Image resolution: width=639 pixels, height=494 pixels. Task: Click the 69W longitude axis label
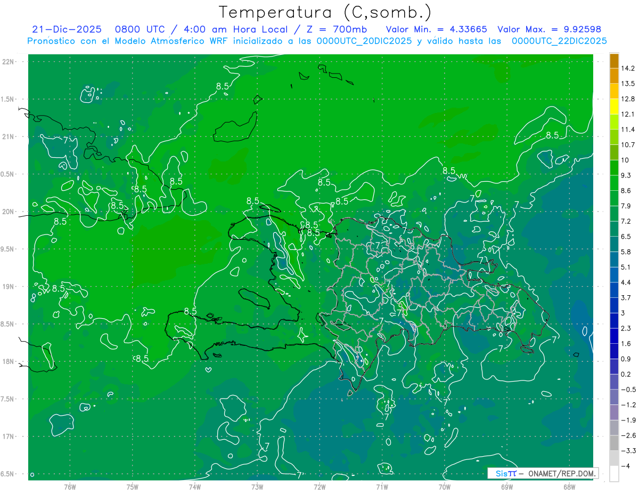(506, 487)
